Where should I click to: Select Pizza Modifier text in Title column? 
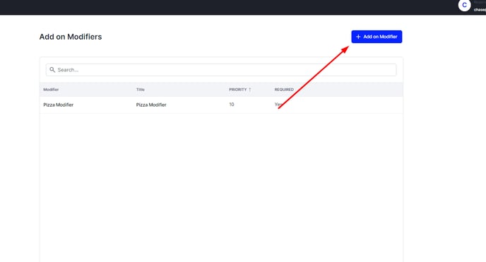151,105
